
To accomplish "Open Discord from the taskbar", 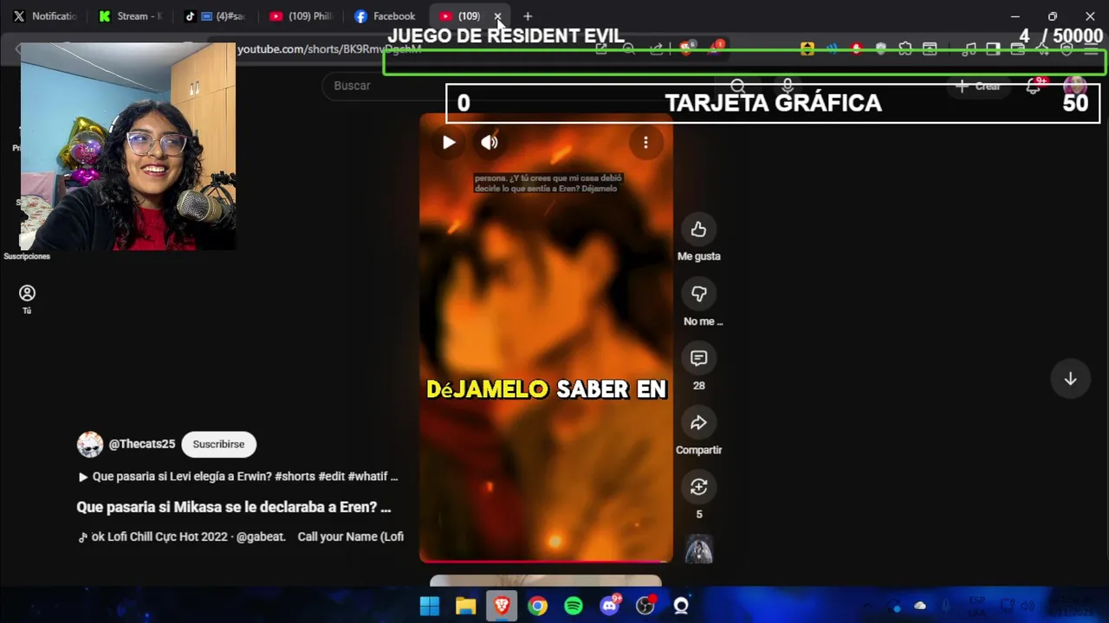I will 610,606.
